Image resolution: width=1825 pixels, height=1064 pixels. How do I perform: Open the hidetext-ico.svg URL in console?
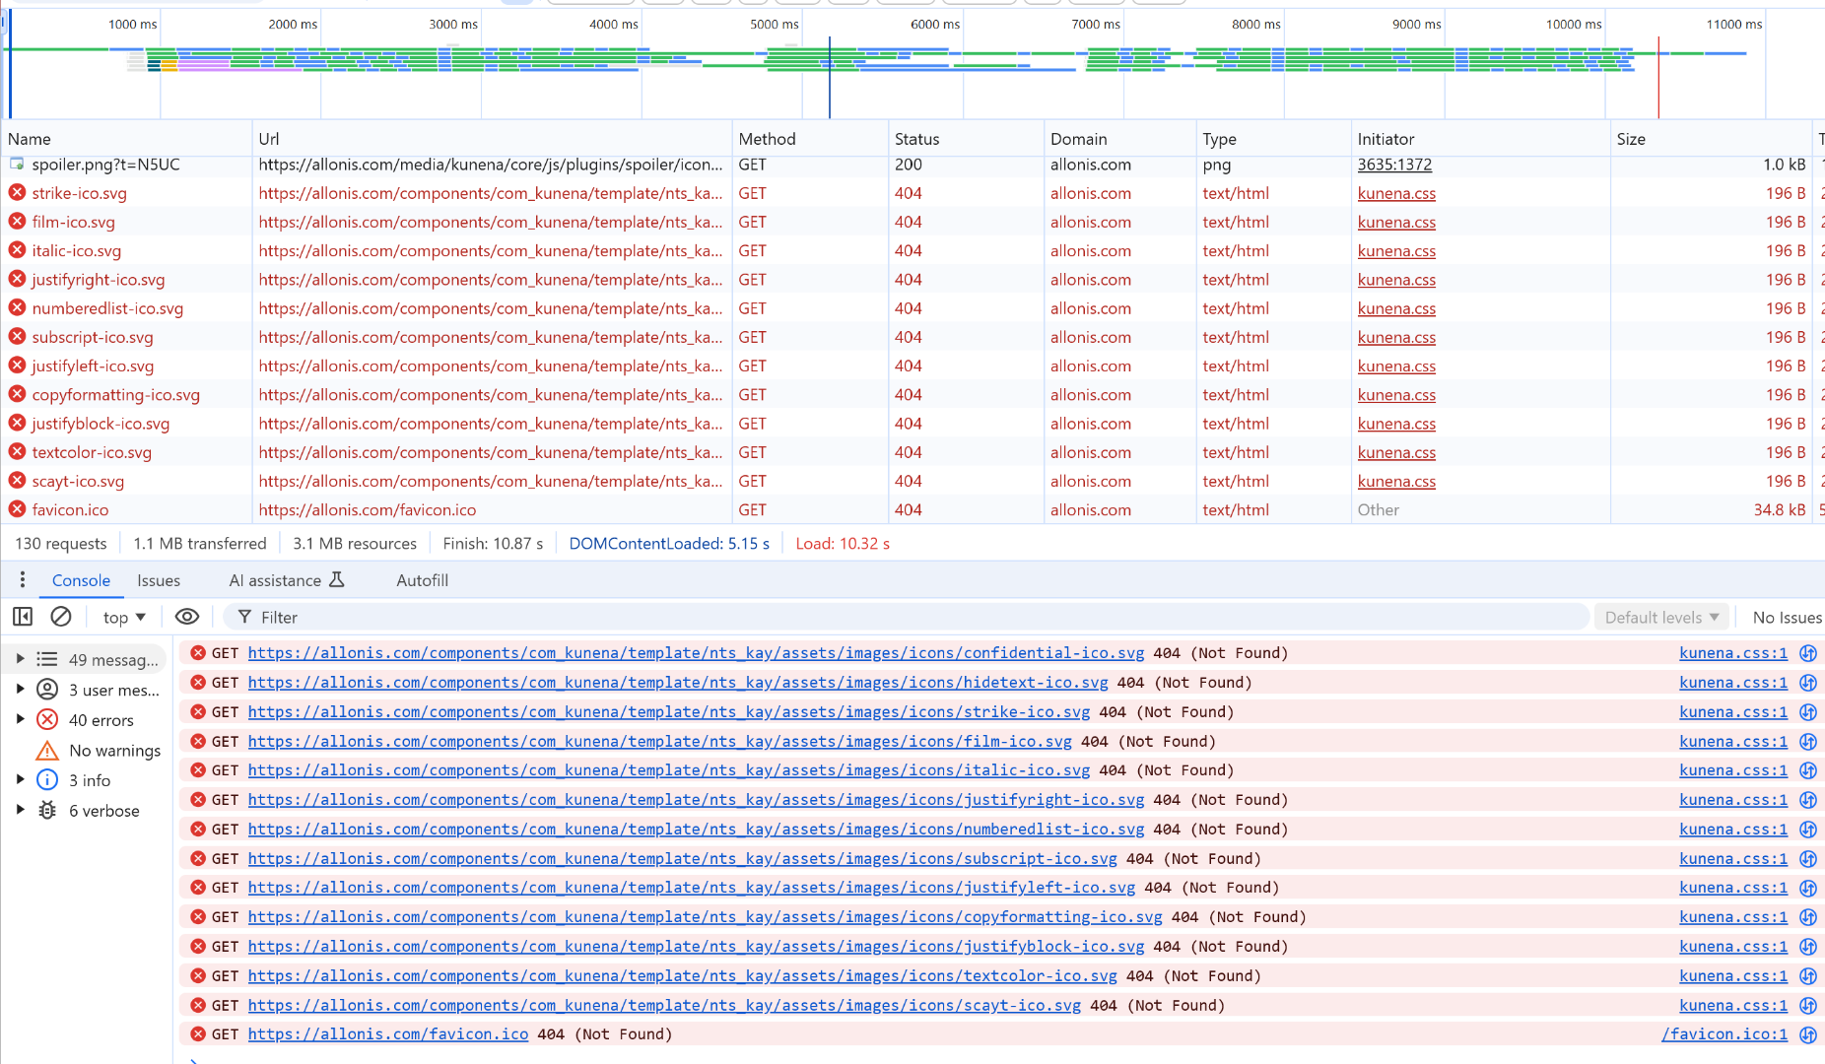(678, 683)
